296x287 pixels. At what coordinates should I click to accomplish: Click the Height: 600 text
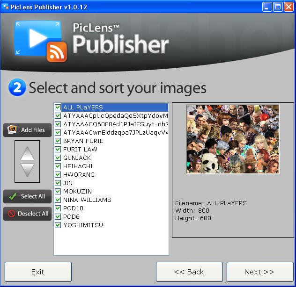coord(193,218)
